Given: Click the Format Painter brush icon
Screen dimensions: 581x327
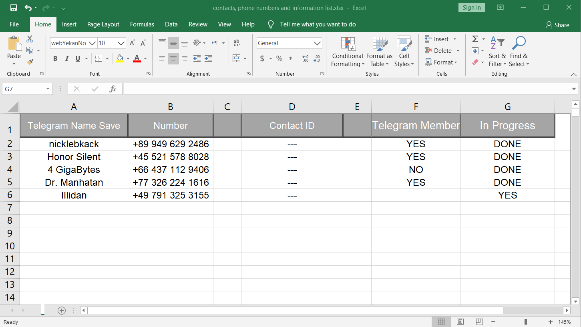Looking at the screenshot, I should click(30, 62).
